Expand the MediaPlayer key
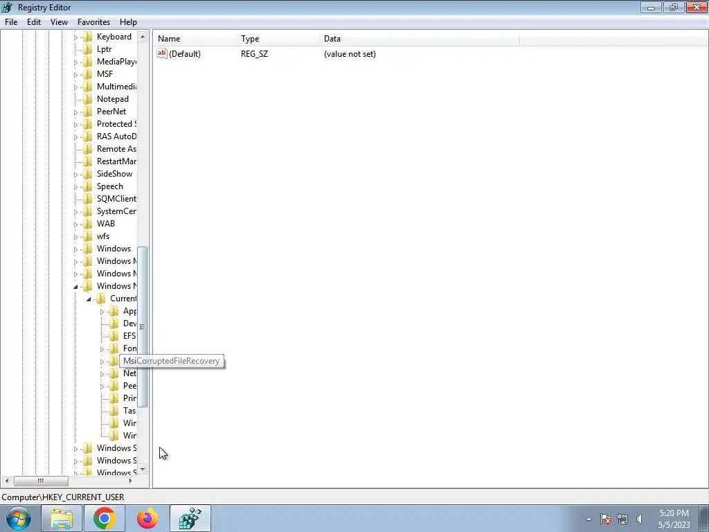This screenshot has height=532, width=709. click(x=75, y=62)
